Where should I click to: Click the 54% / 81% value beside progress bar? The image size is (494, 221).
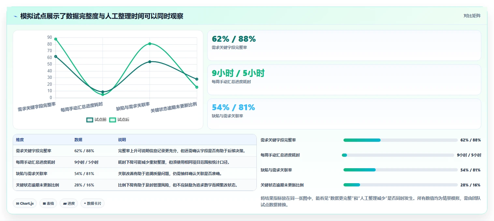click(x=471, y=170)
